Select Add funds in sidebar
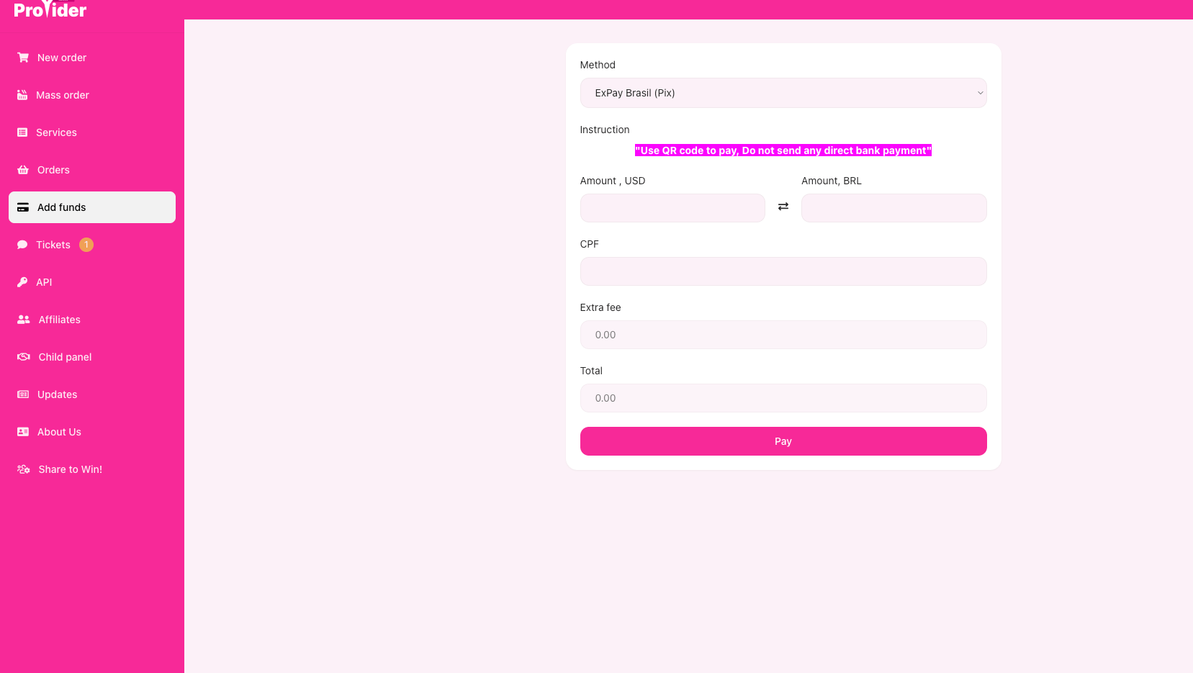Screen dimensions: 1193x673 pyautogui.click(x=91, y=207)
